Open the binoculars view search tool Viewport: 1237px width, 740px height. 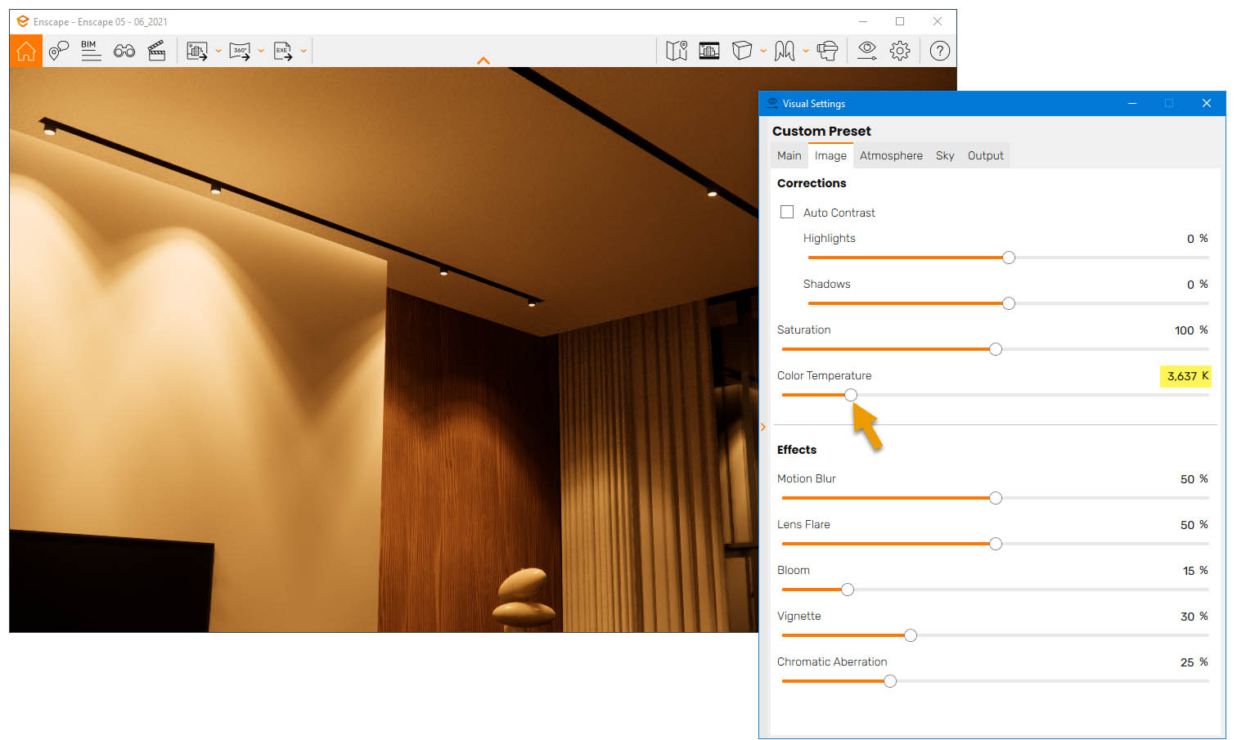coord(124,50)
